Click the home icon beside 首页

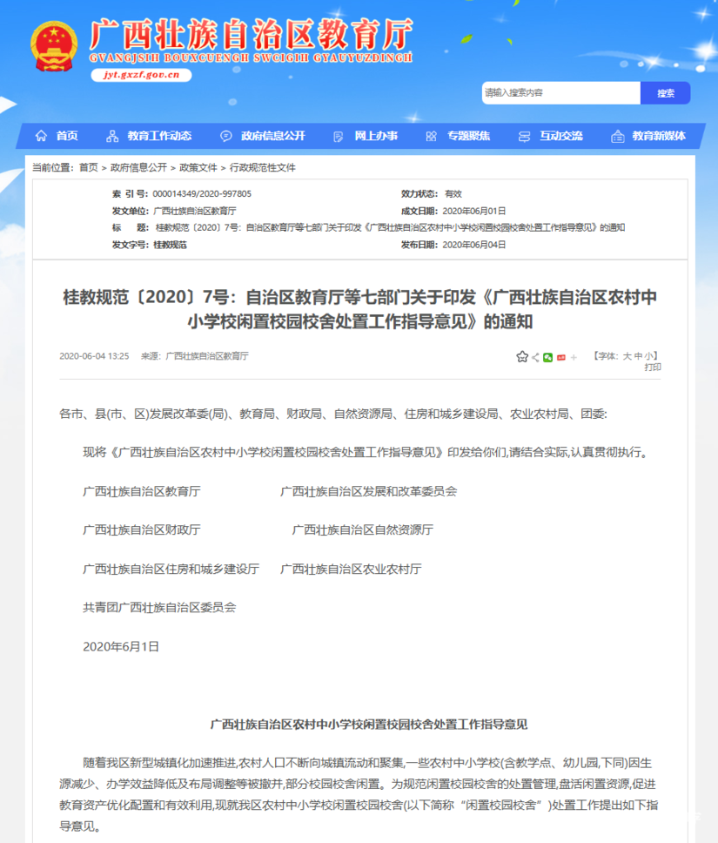click(42, 136)
